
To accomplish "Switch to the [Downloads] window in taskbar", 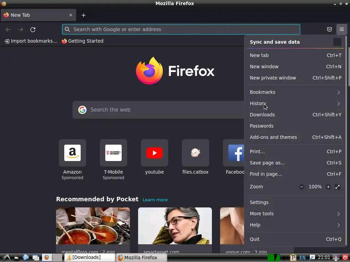I will [90, 258].
